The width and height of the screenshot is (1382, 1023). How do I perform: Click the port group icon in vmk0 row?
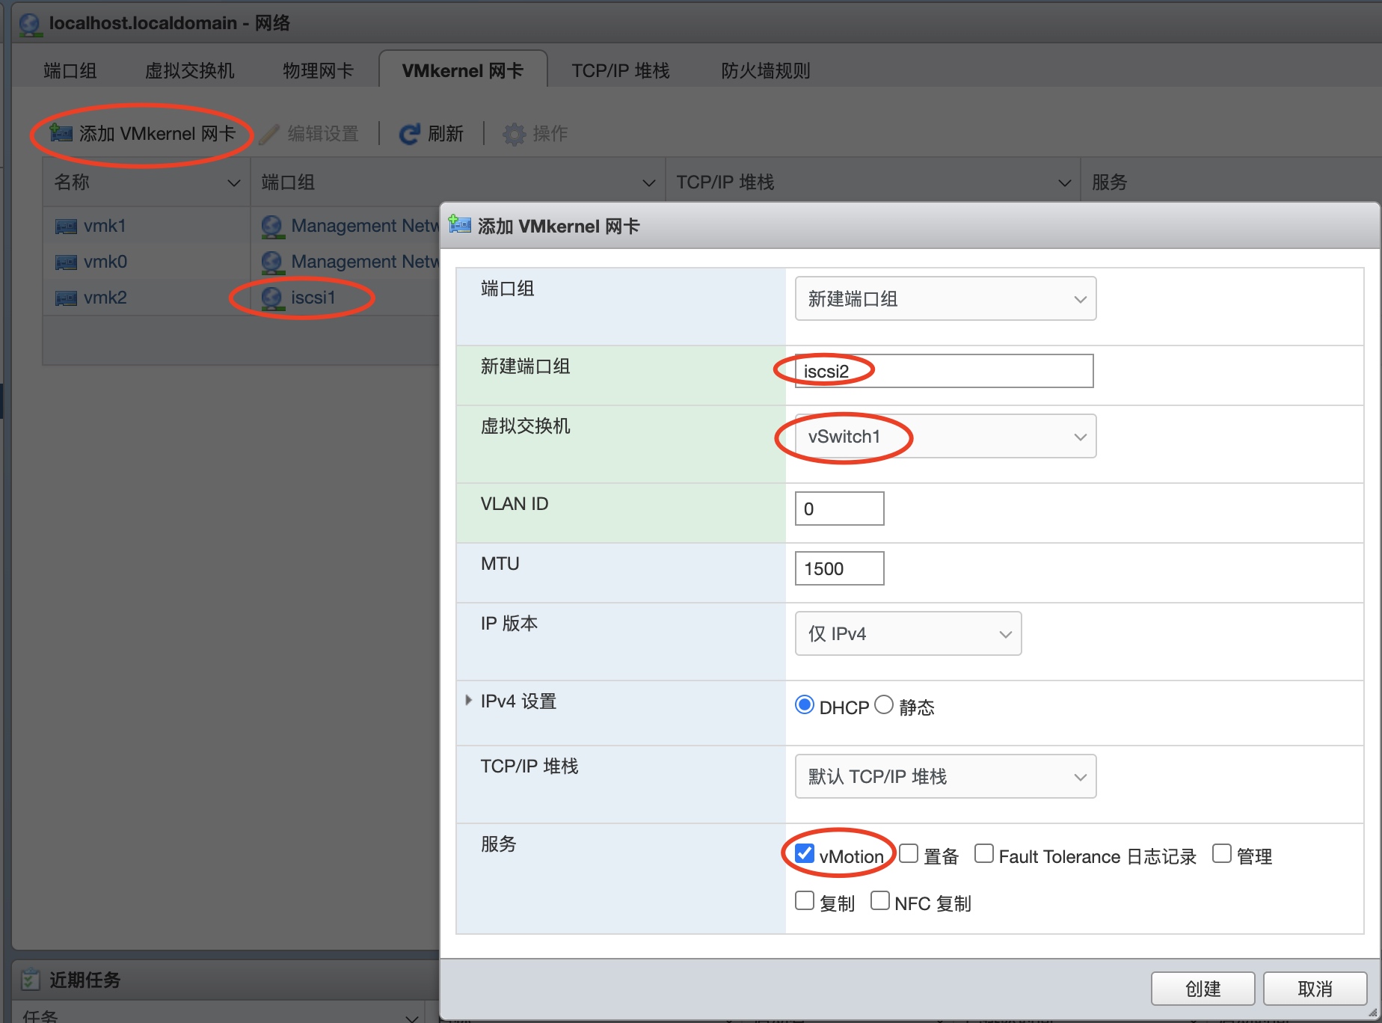pos(272,262)
